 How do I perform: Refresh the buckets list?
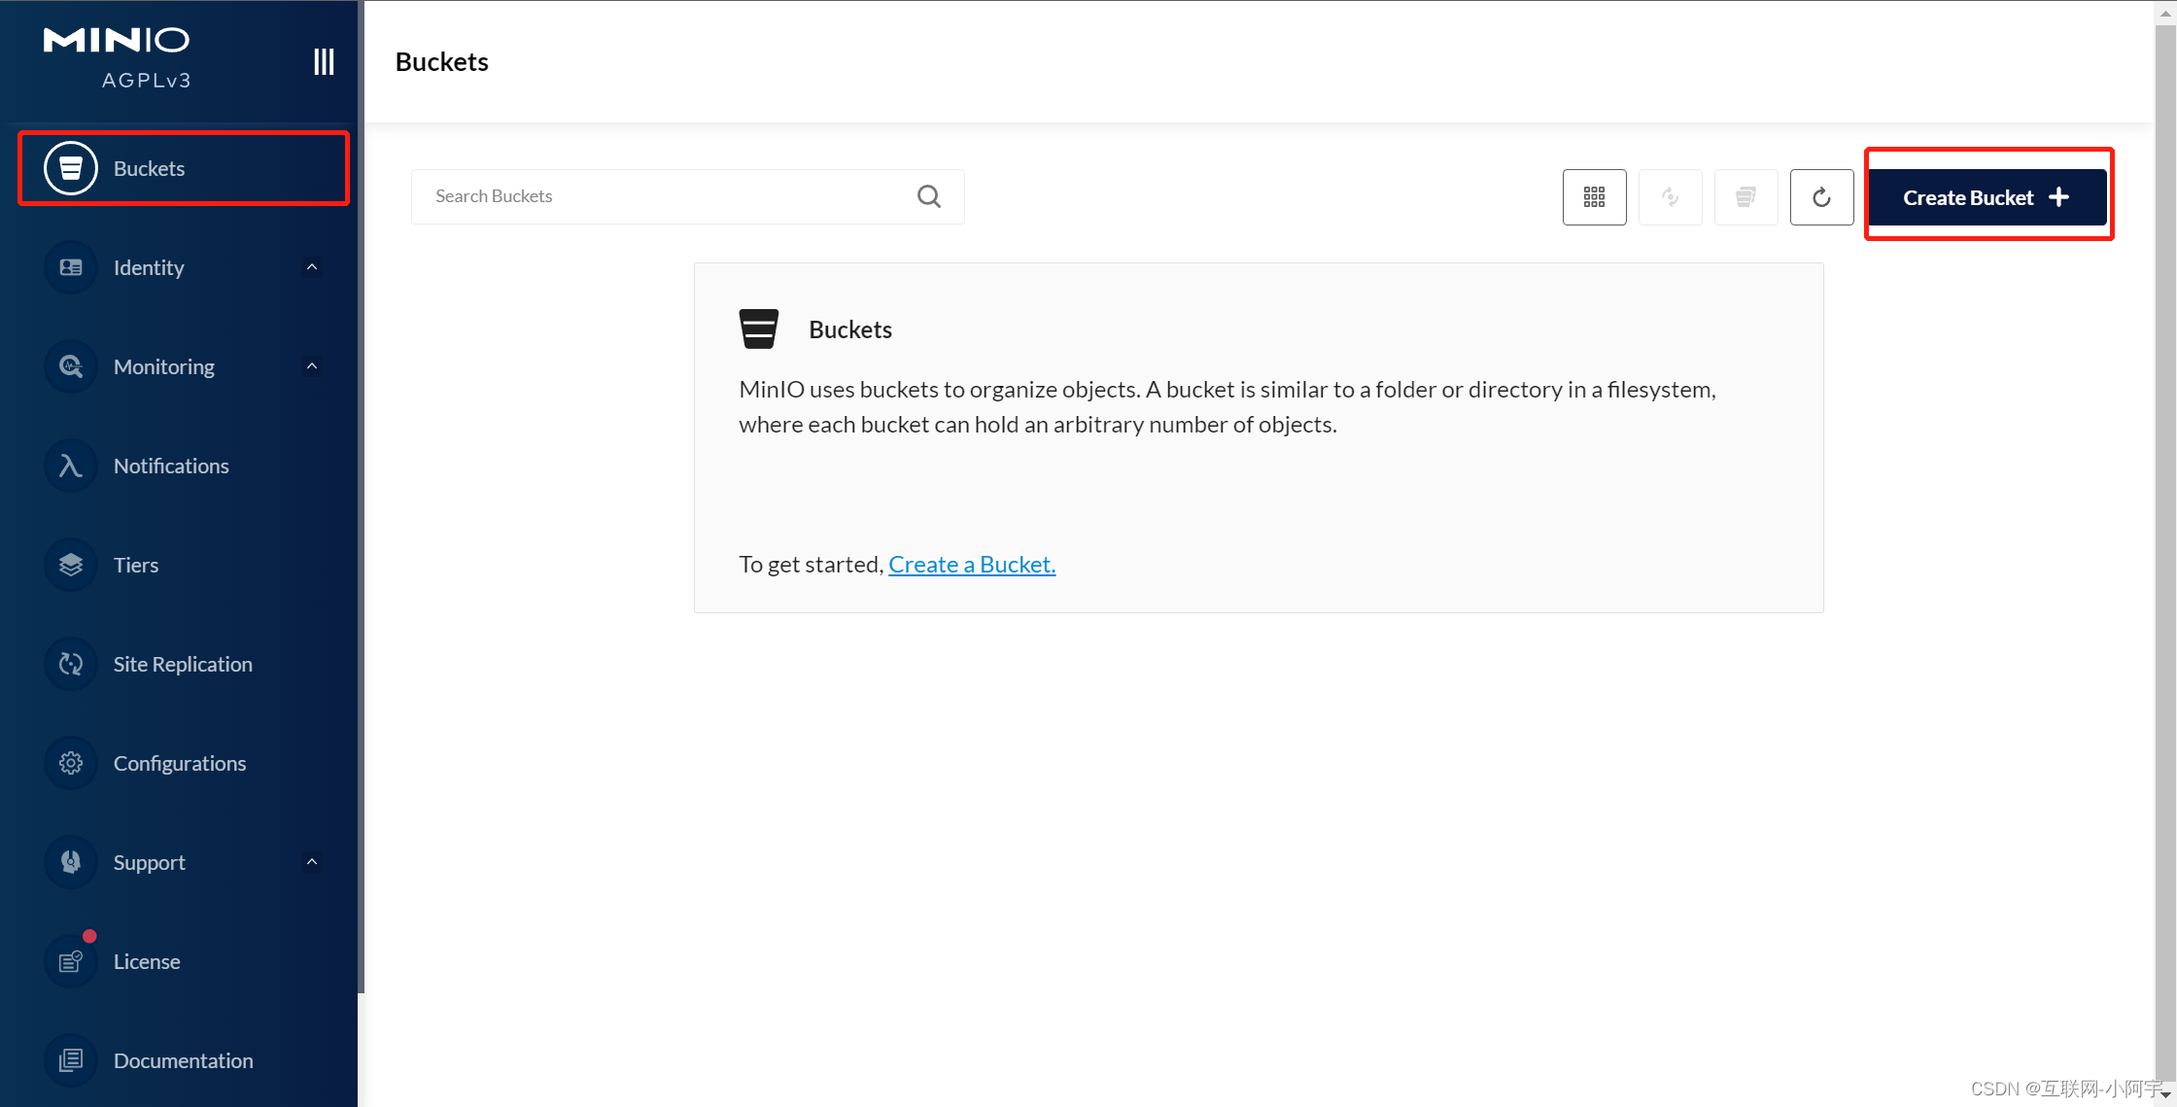(x=1821, y=197)
